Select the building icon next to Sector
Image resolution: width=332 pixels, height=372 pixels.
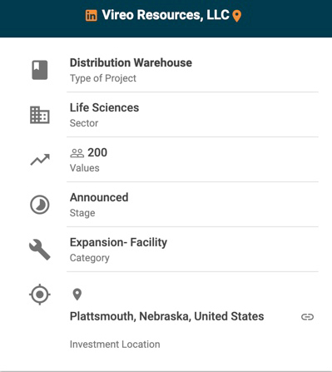point(40,115)
